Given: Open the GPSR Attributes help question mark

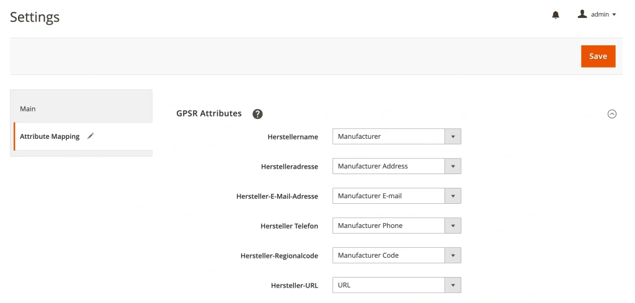Looking at the screenshot, I should pos(257,114).
